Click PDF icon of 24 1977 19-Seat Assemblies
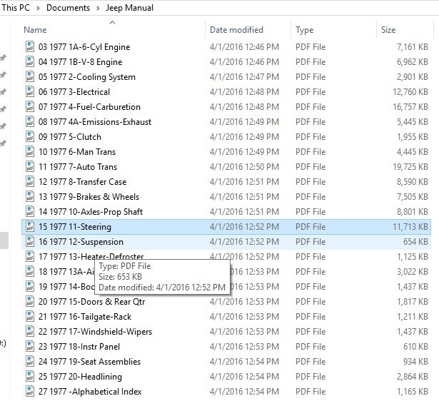439x401 pixels. tap(30, 361)
